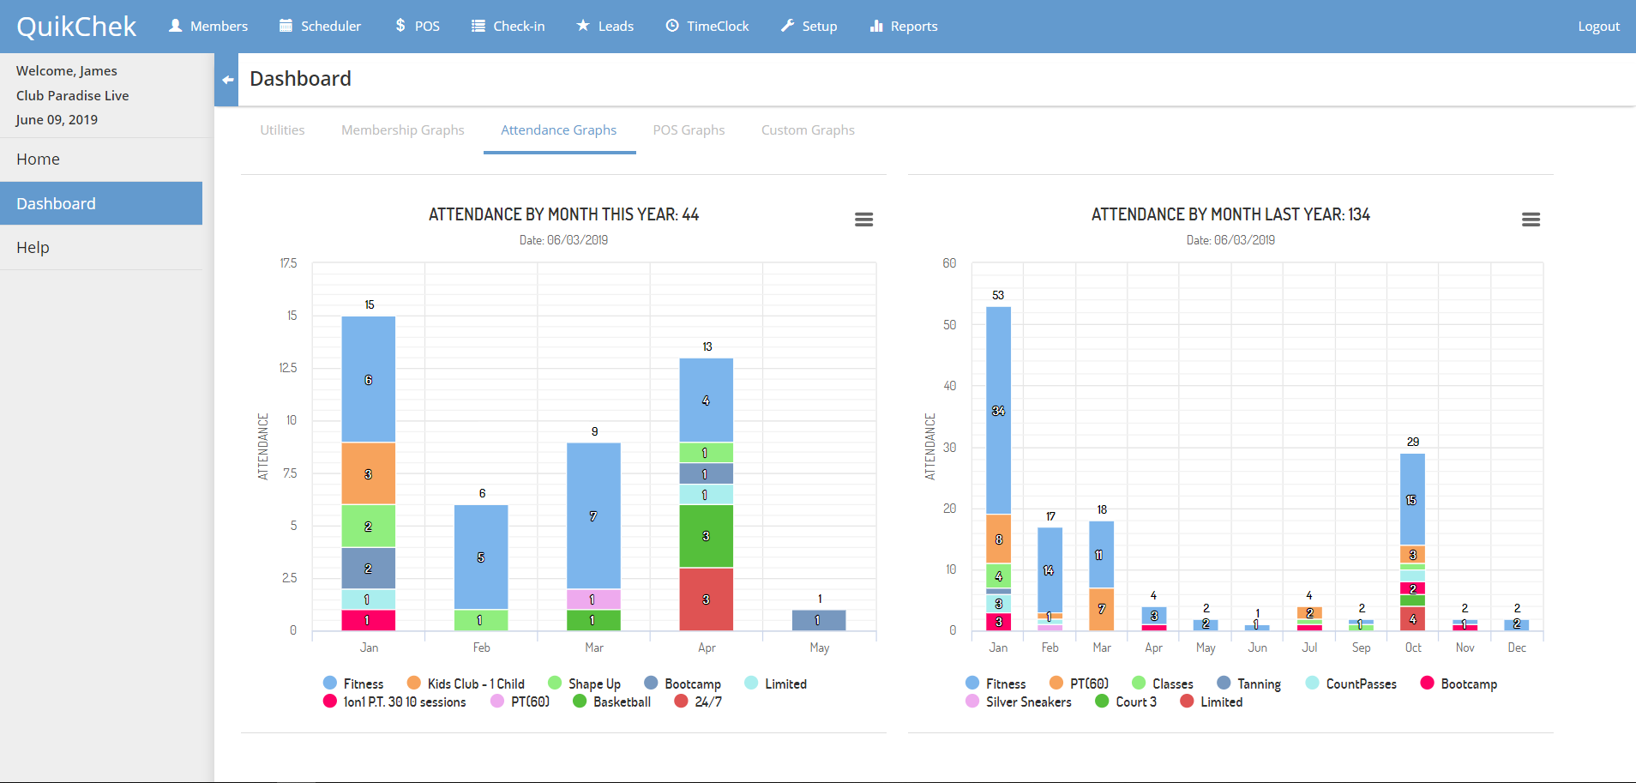
Task: Go to Home in the sidebar
Action: [x=38, y=160]
